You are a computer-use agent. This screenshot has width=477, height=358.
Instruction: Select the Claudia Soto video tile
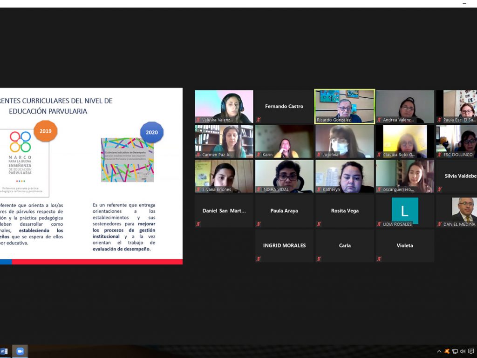[x=405, y=142]
